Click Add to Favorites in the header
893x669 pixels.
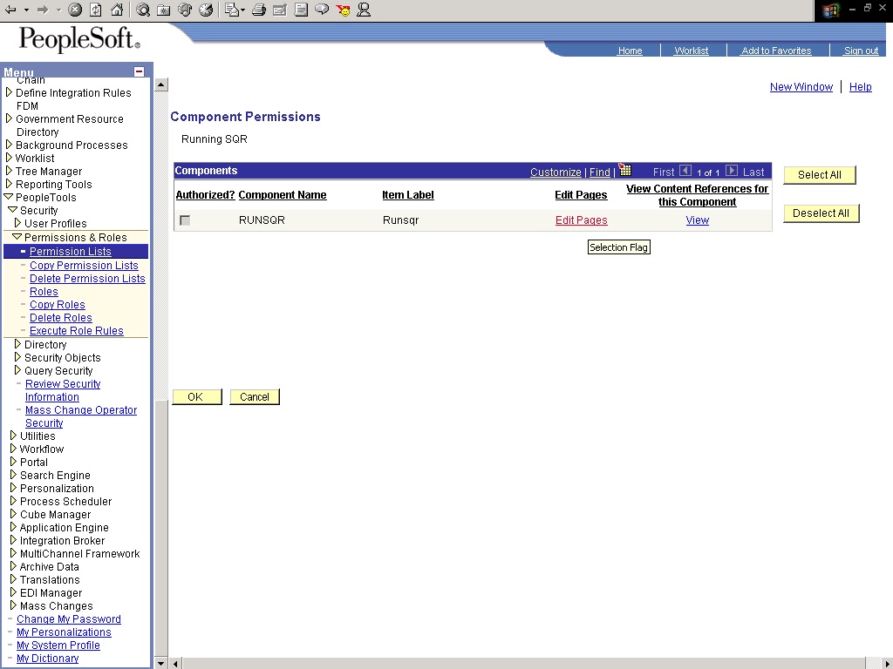coord(776,51)
